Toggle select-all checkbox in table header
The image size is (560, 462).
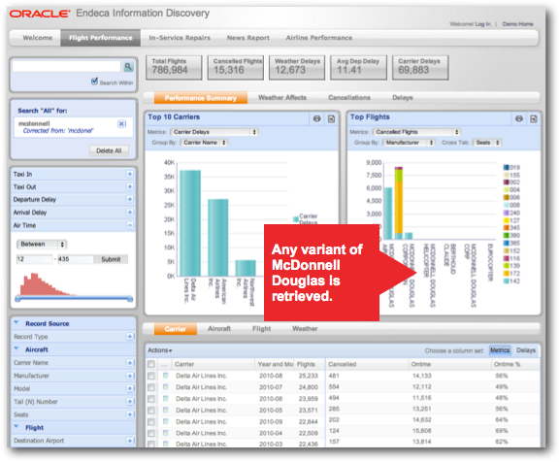pos(151,364)
